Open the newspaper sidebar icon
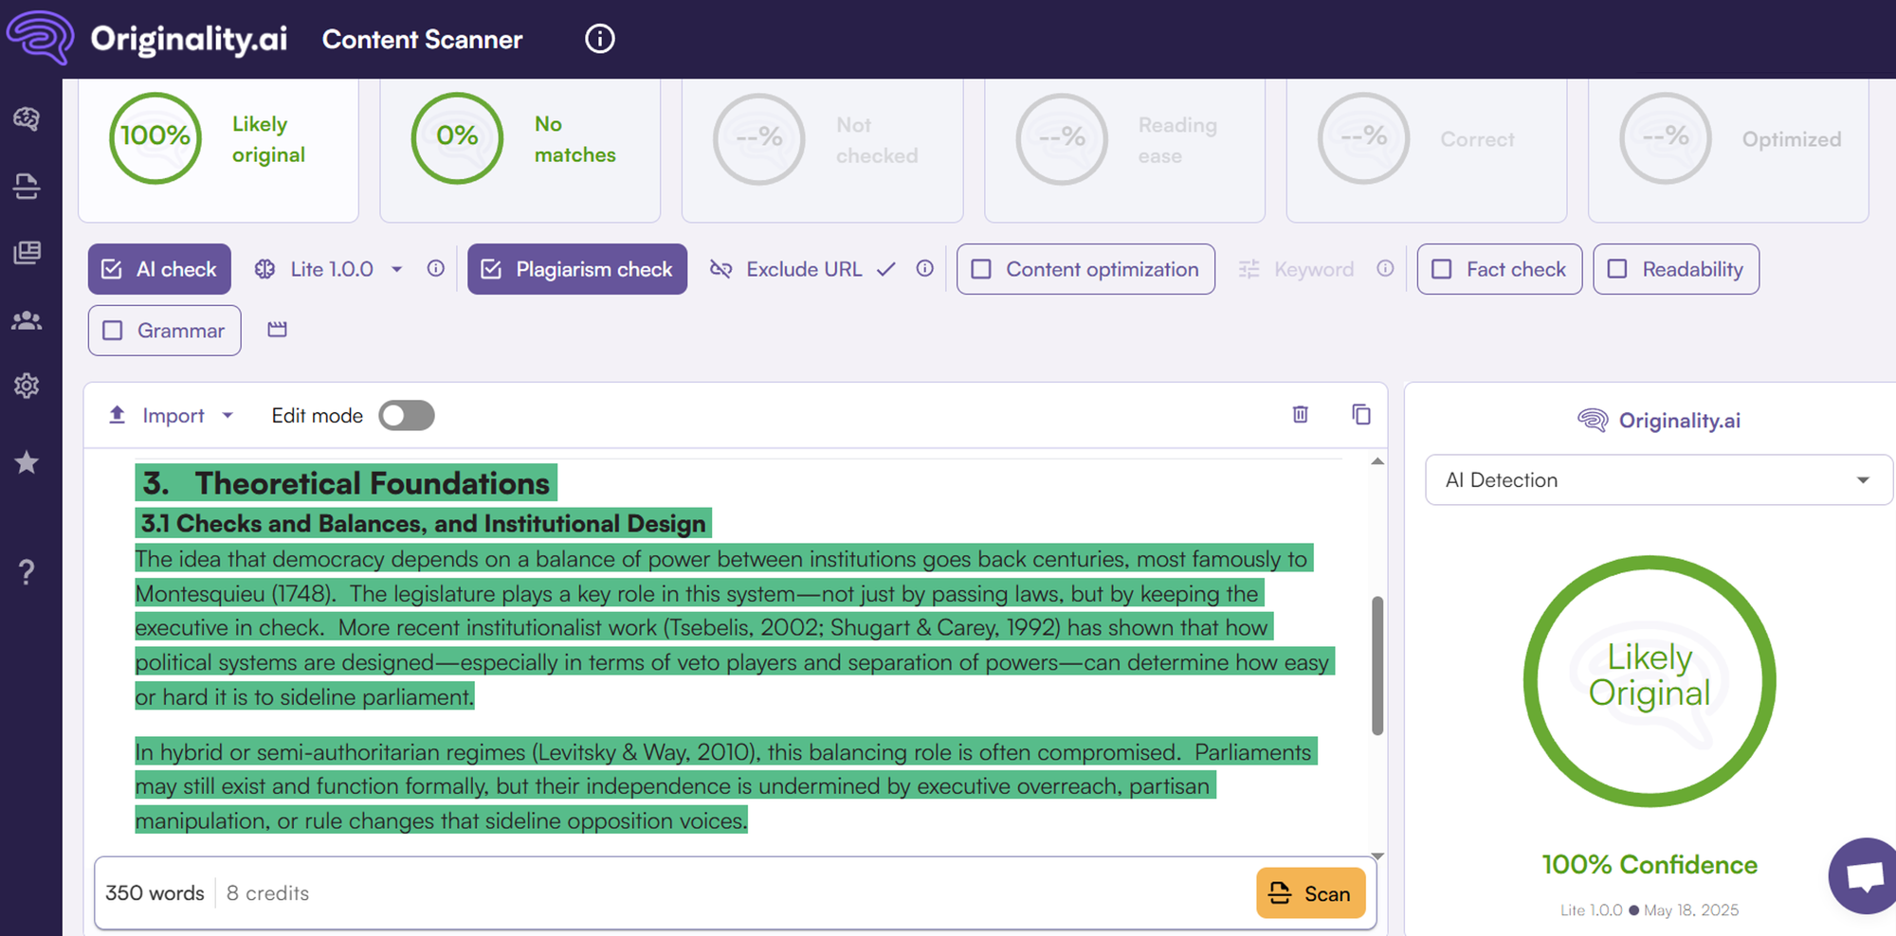The image size is (1896, 936). click(27, 252)
